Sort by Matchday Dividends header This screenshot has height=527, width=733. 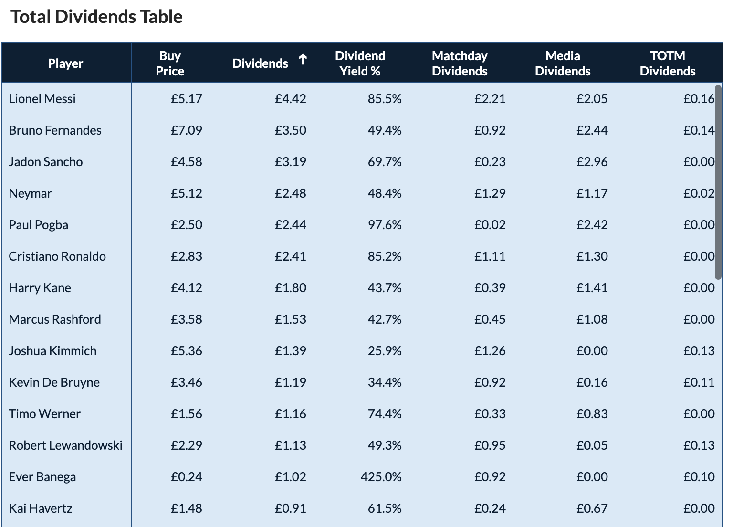[x=459, y=63]
